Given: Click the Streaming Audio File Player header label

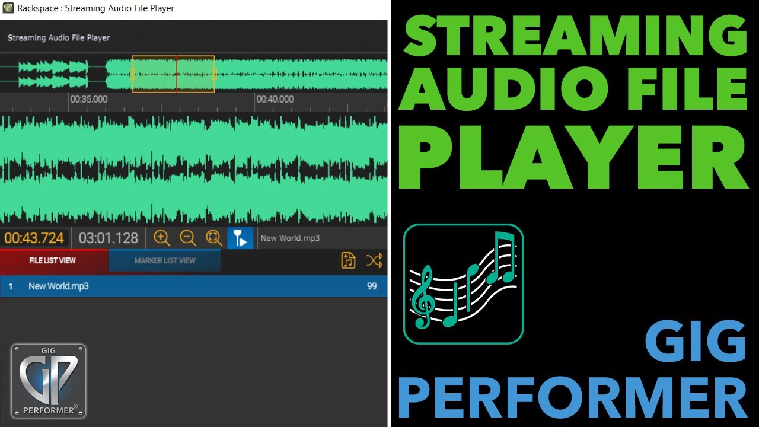Looking at the screenshot, I should coord(59,37).
